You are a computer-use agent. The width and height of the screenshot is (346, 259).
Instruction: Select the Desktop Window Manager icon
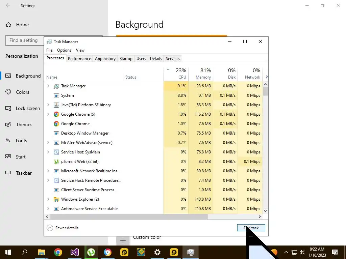pyautogui.click(x=56, y=133)
